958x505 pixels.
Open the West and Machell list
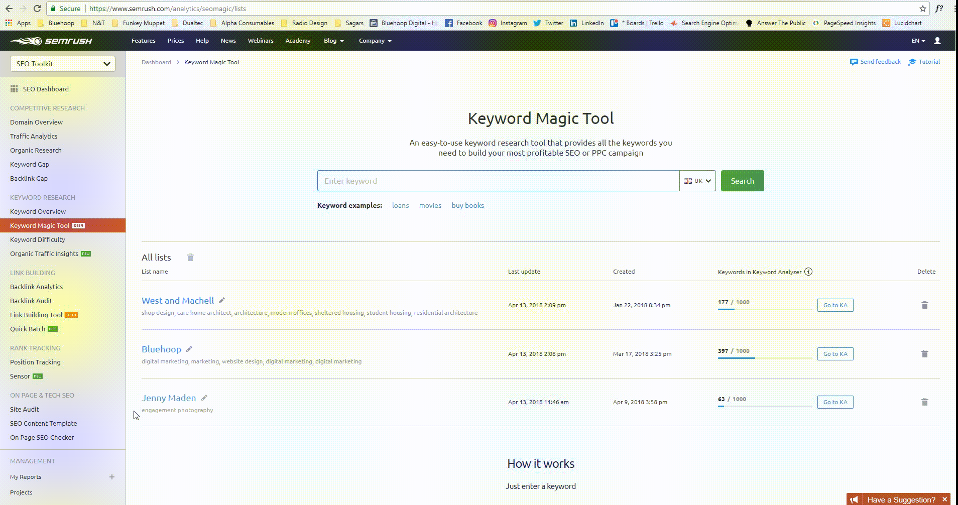tap(178, 300)
